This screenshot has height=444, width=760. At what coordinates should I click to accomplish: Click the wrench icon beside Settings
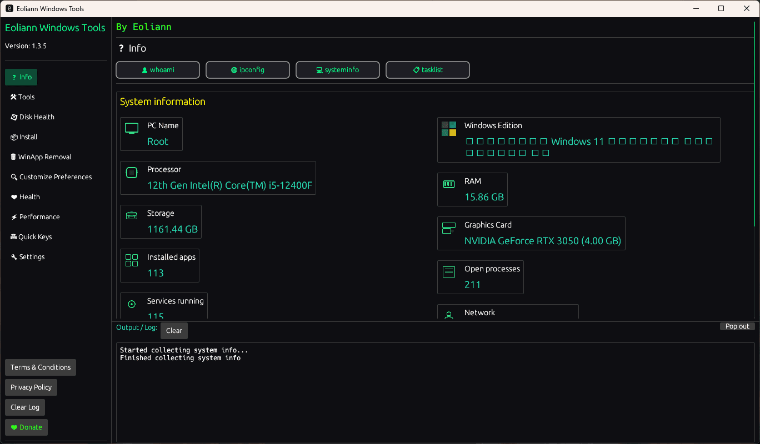pyautogui.click(x=14, y=257)
